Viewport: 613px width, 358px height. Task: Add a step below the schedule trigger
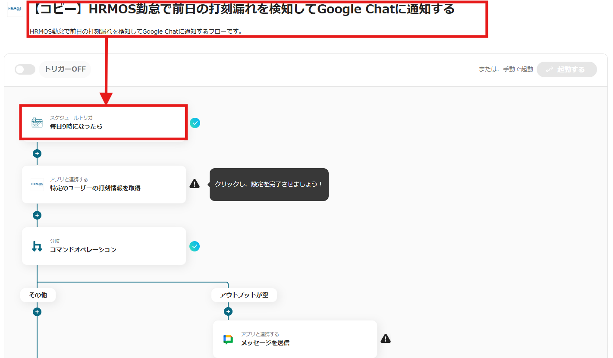pyautogui.click(x=37, y=154)
